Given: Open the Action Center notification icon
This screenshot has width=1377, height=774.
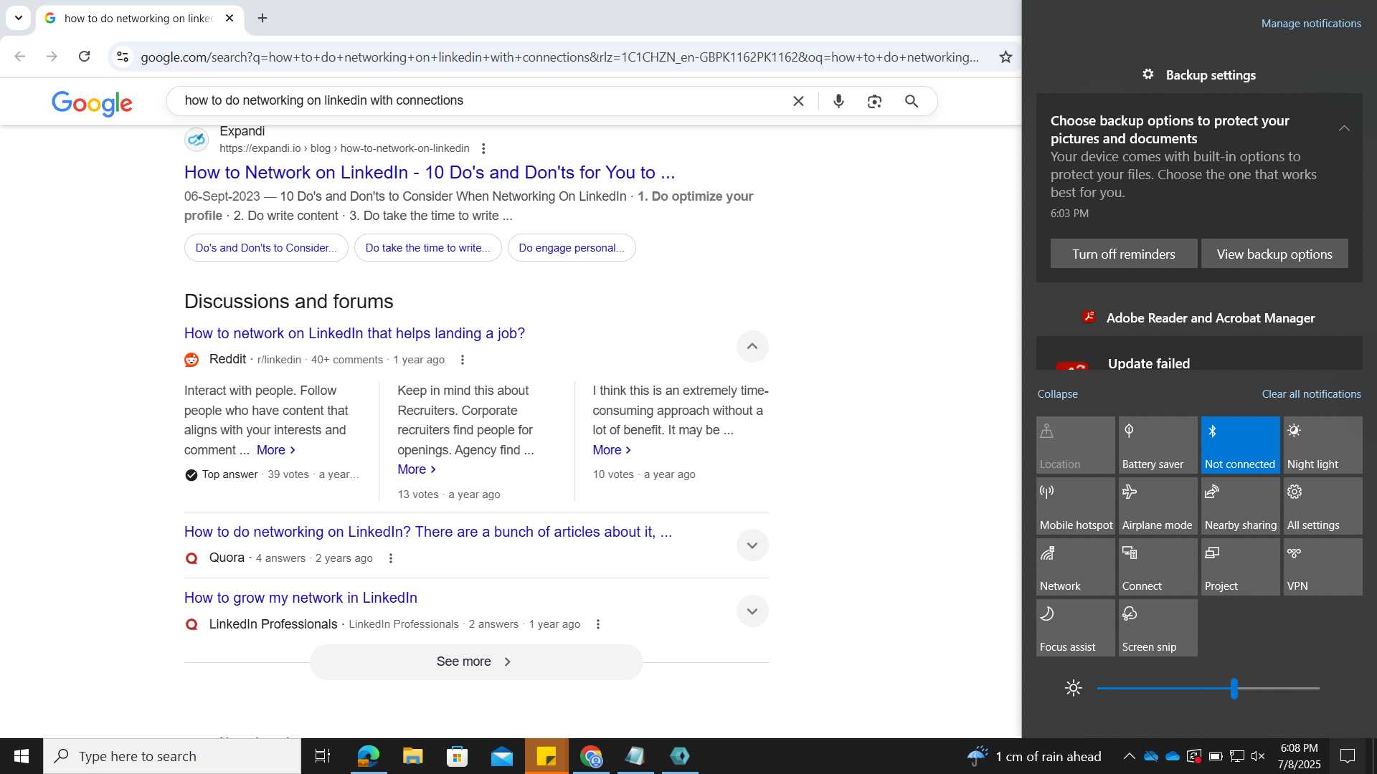Looking at the screenshot, I should pyautogui.click(x=1348, y=756).
